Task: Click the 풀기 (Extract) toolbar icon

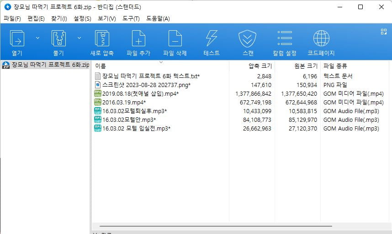Action: tap(58, 38)
